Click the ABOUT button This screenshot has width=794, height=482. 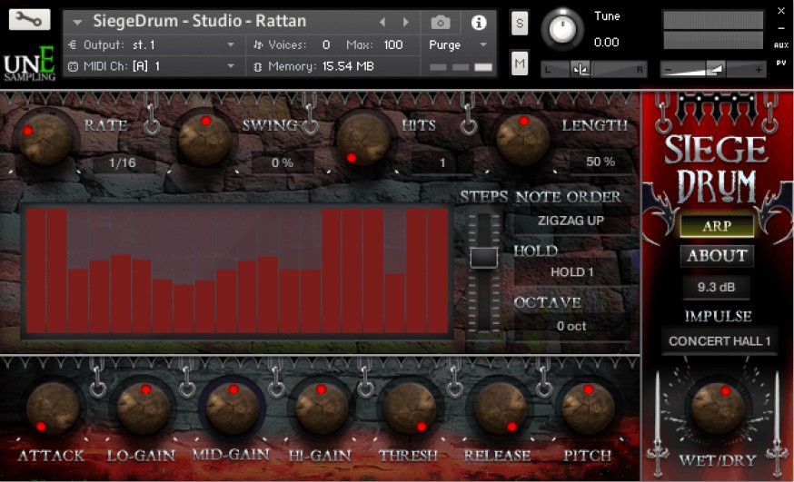pyautogui.click(x=717, y=256)
